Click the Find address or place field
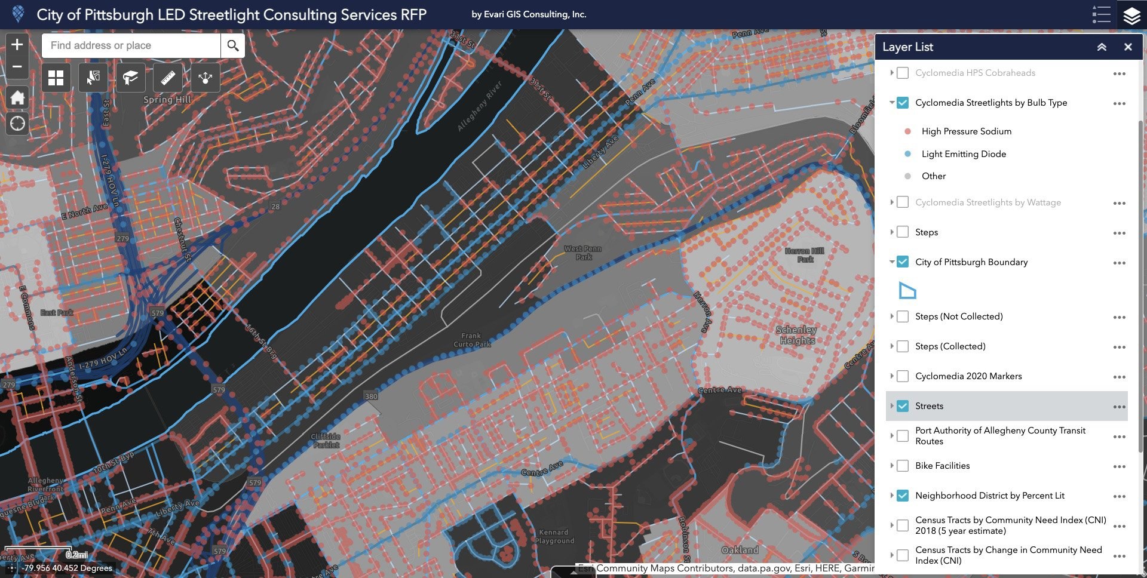 pos(131,45)
